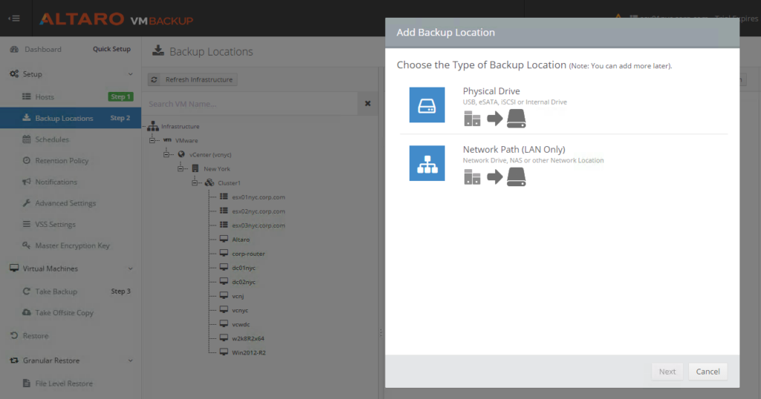Click the Restore undo icon
Image resolution: width=761 pixels, height=399 pixels.
[x=14, y=335]
